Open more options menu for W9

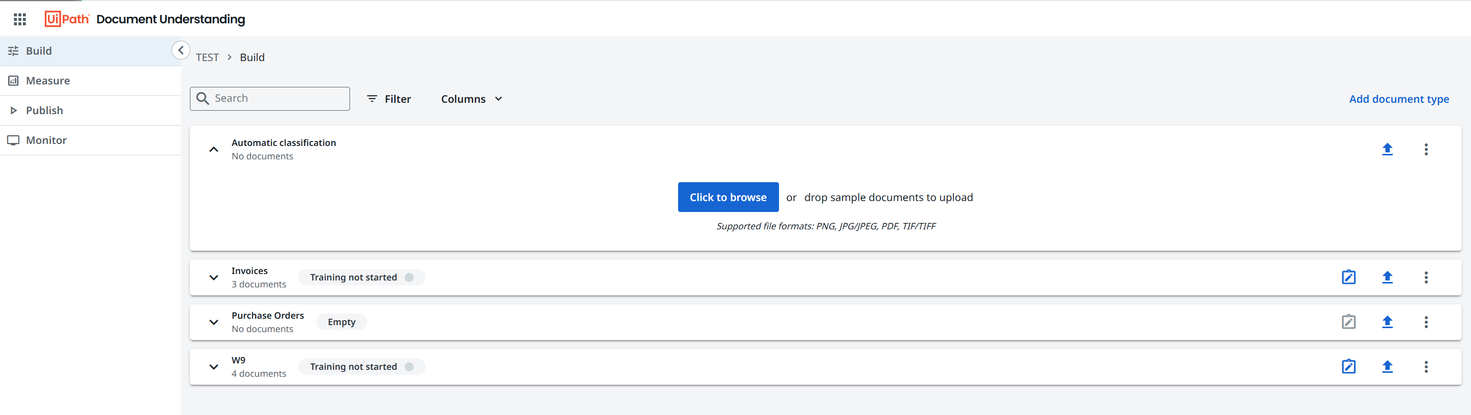click(x=1426, y=366)
